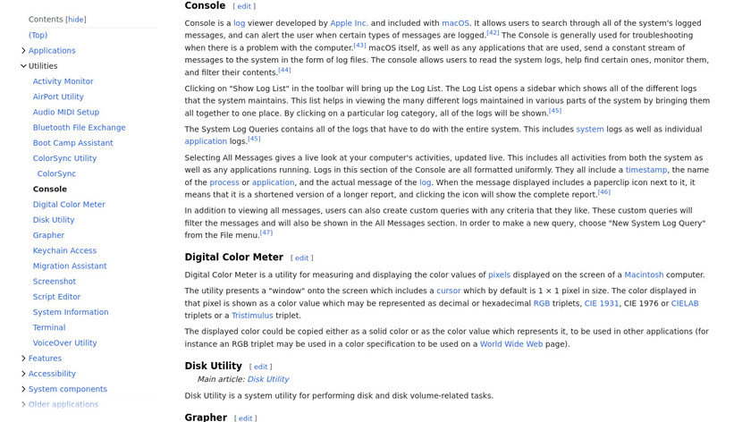The image size is (751, 422).
Task: Go to Screenshot section
Action: tap(55, 281)
